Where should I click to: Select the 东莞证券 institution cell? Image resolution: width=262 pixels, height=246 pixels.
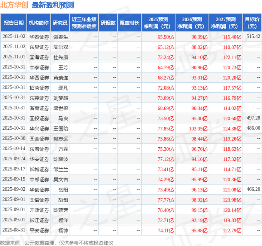[x=39, y=98]
